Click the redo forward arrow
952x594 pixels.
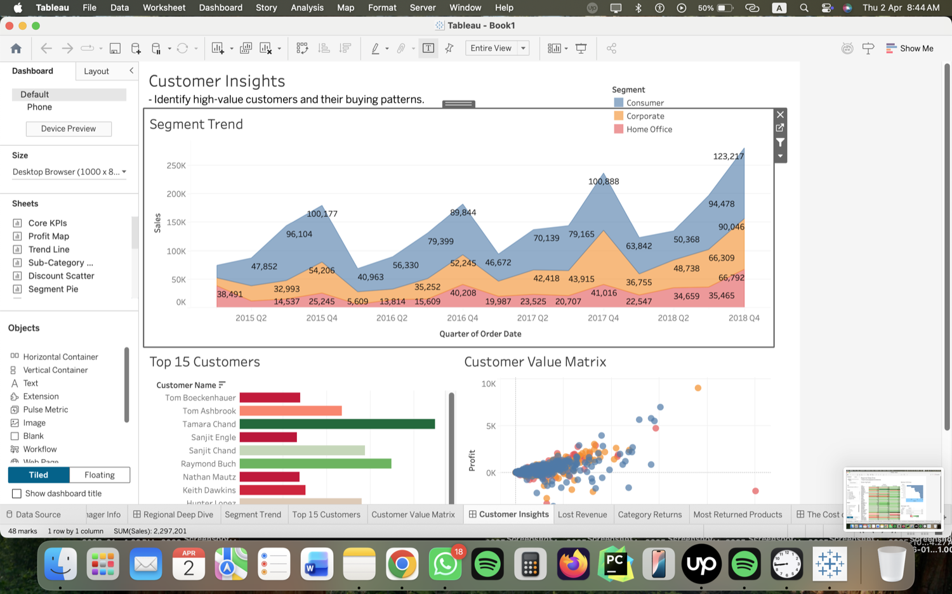(x=67, y=48)
